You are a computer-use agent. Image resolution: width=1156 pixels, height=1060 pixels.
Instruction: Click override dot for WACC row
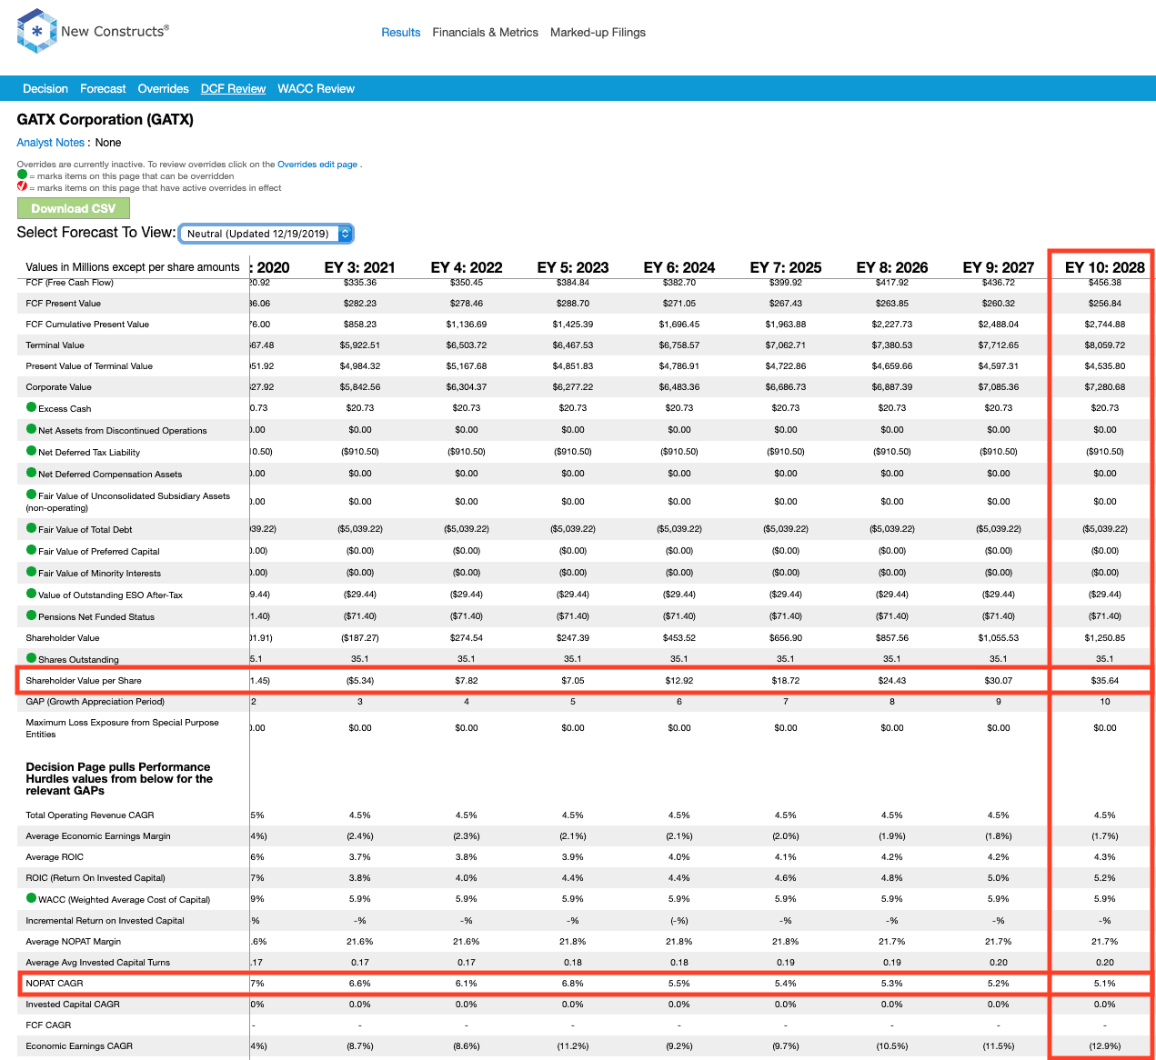coord(31,898)
